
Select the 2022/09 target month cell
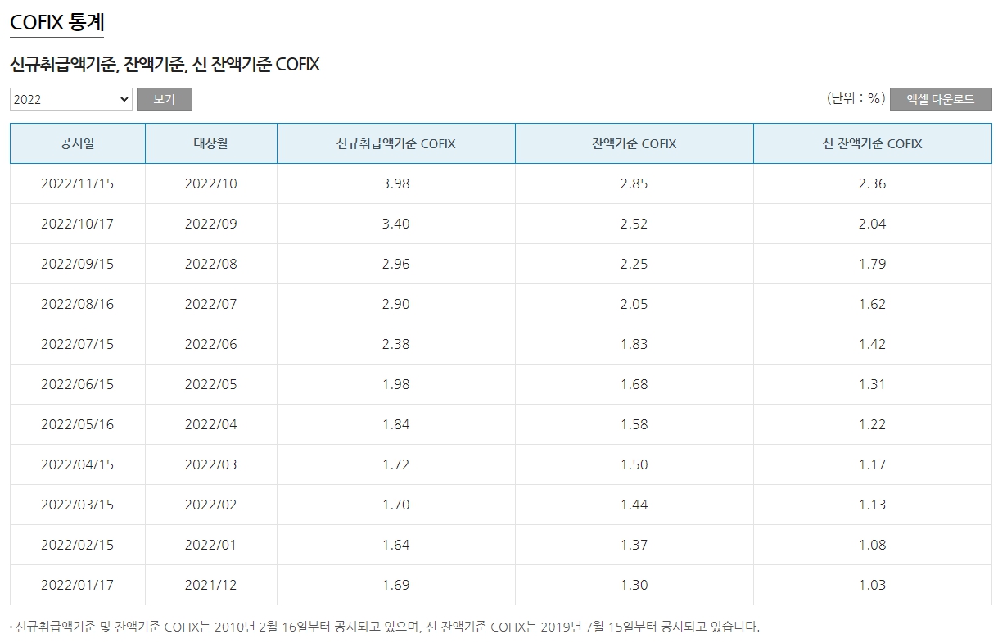(210, 224)
